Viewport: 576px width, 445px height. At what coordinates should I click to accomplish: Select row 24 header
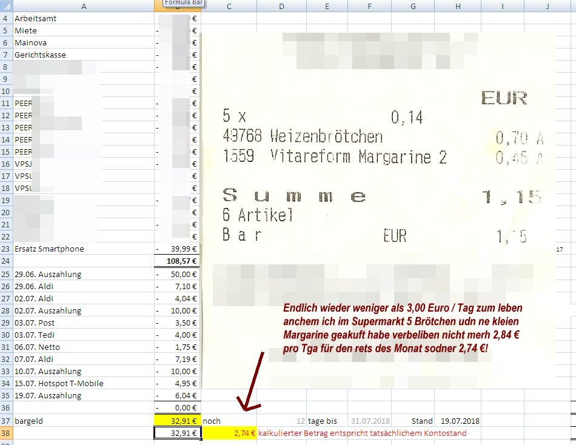5,261
